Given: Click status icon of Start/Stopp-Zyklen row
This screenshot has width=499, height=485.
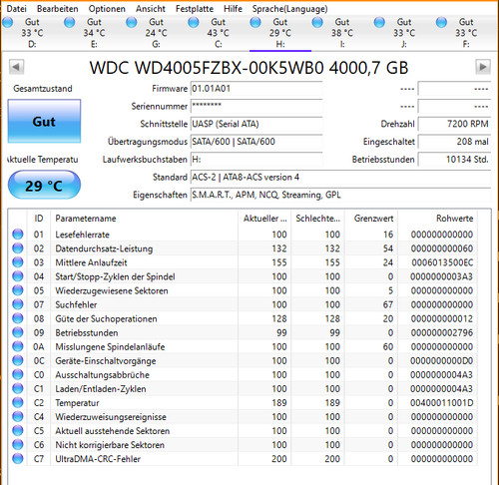Looking at the screenshot, I should (18, 276).
